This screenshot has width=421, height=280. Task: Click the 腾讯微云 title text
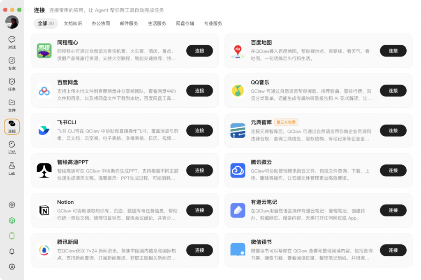261,162
